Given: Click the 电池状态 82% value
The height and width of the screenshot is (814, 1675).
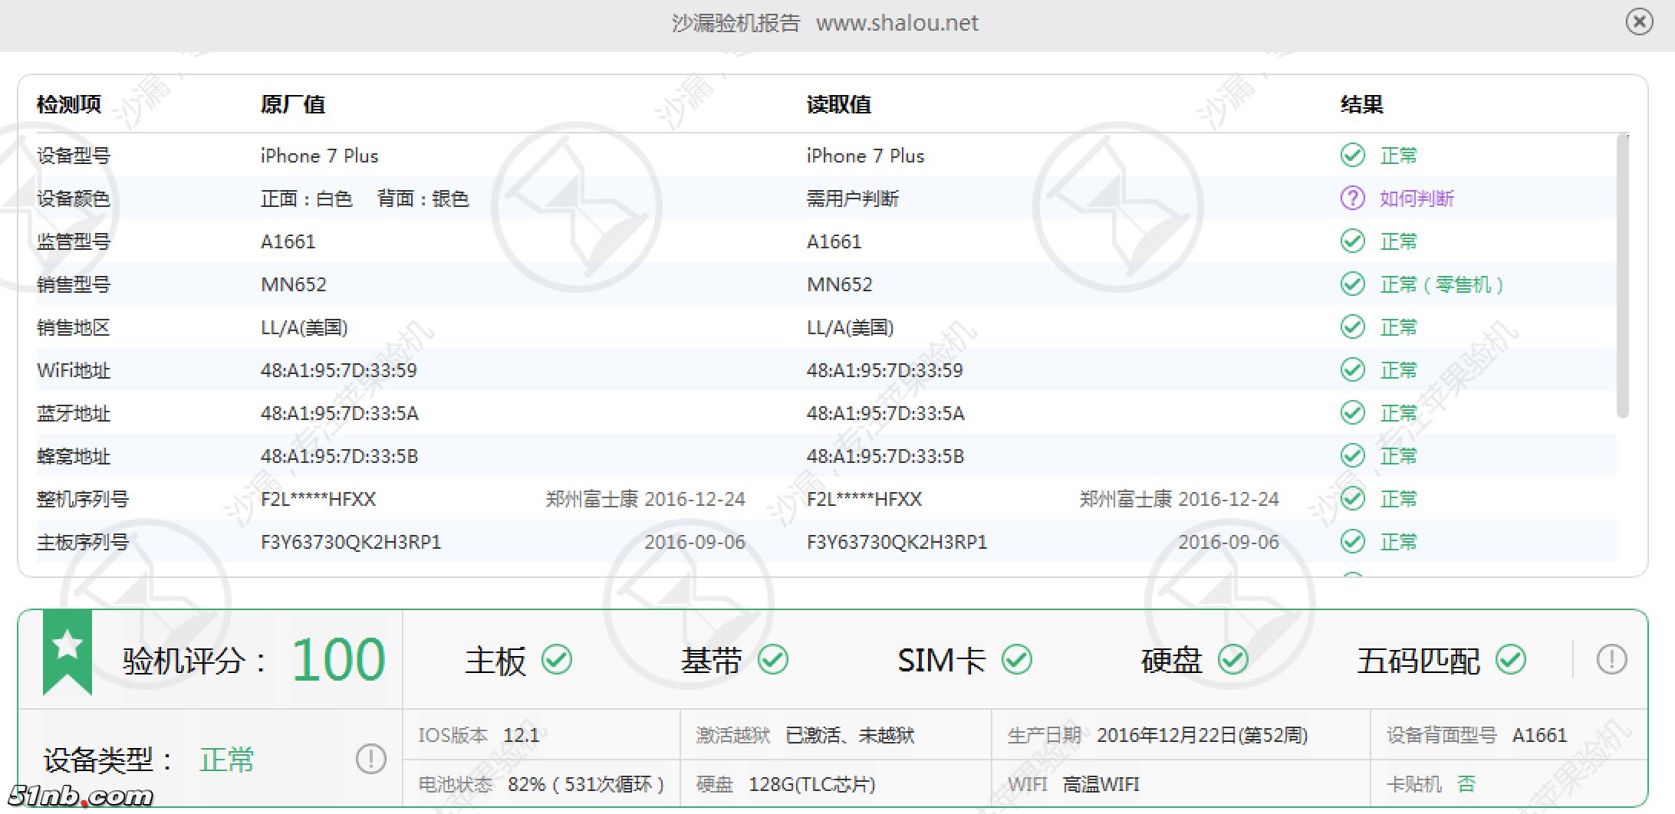Looking at the screenshot, I should point(585,784).
